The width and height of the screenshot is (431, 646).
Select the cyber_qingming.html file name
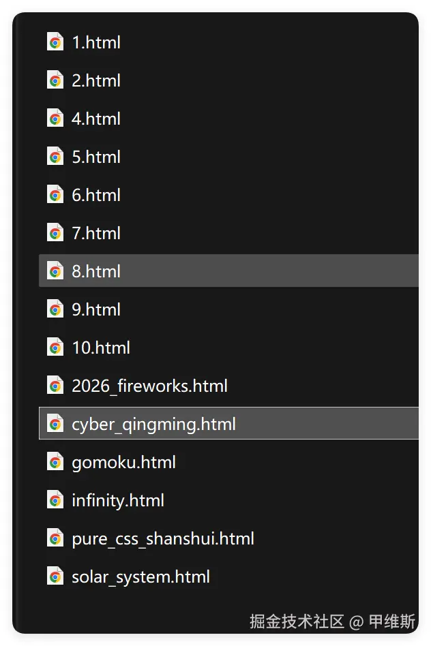coord(154,425)
